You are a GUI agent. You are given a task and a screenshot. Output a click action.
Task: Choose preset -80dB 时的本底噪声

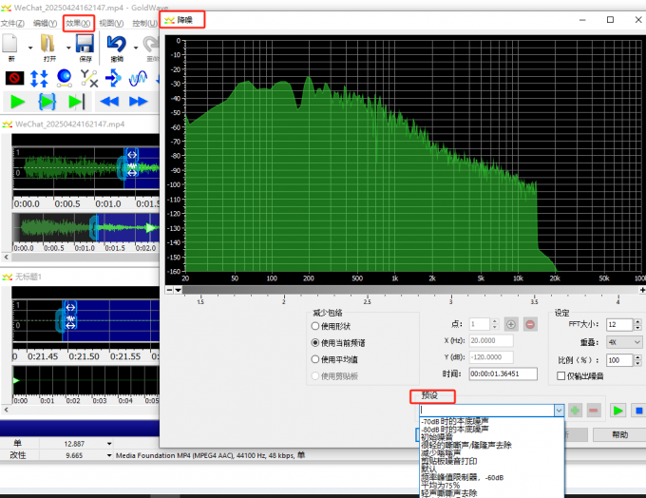click(454, 430)
